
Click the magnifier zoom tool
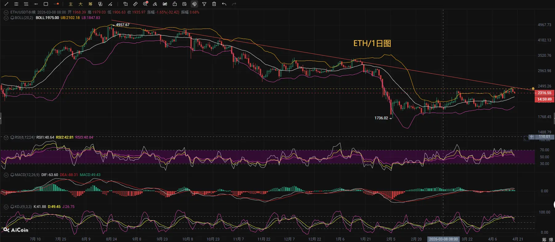(146, 4)
